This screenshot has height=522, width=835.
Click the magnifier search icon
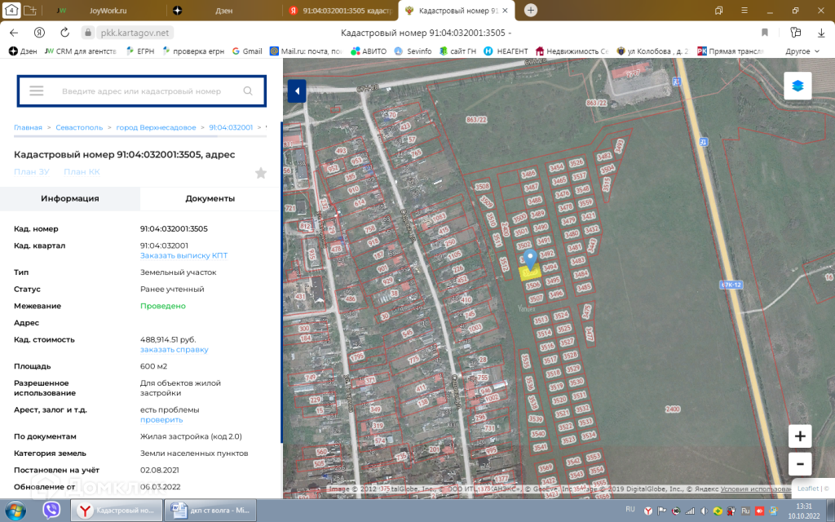248,91
